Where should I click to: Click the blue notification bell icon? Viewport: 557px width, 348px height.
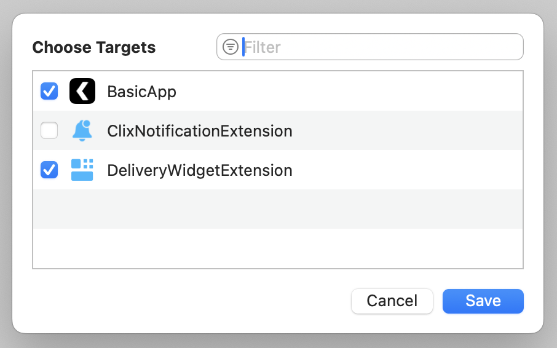[x=82, y=130]
